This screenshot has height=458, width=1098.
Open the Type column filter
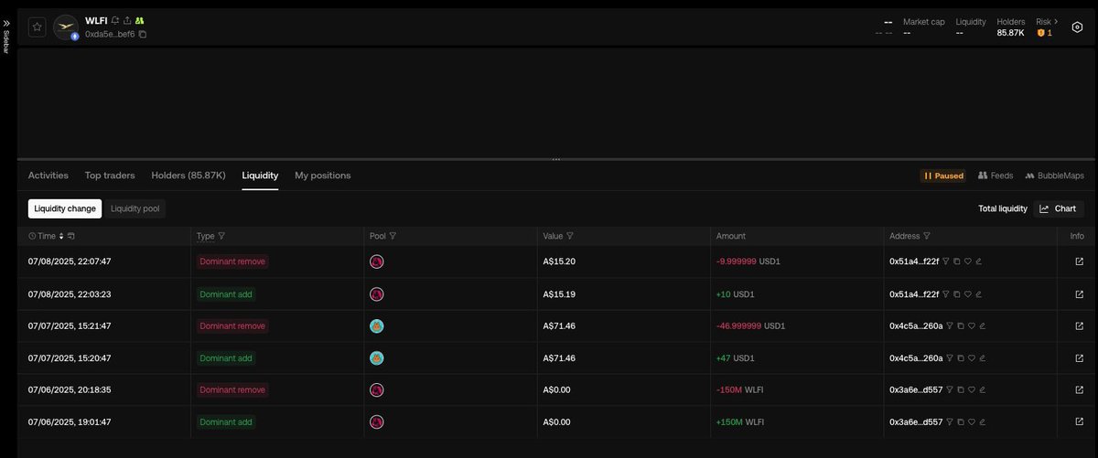pos(221,236)
